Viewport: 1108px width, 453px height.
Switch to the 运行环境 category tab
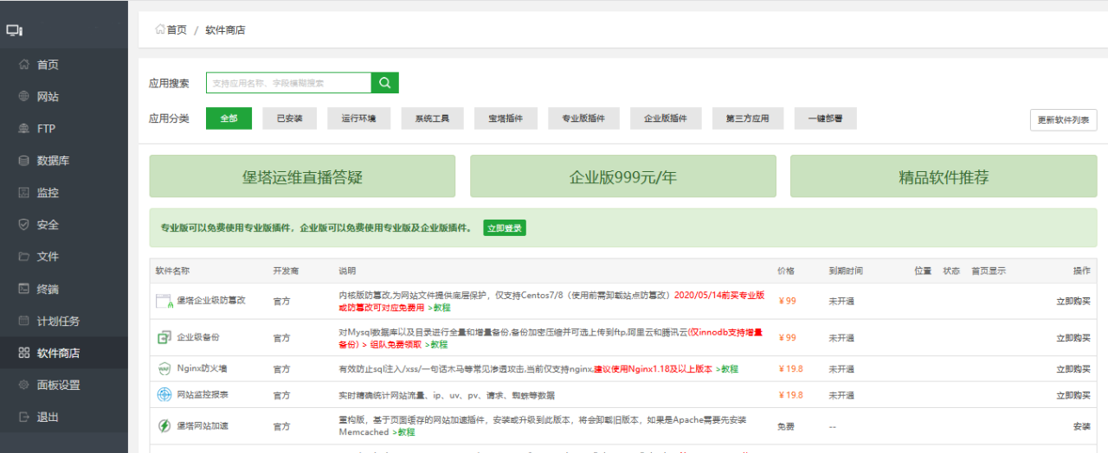358,118
